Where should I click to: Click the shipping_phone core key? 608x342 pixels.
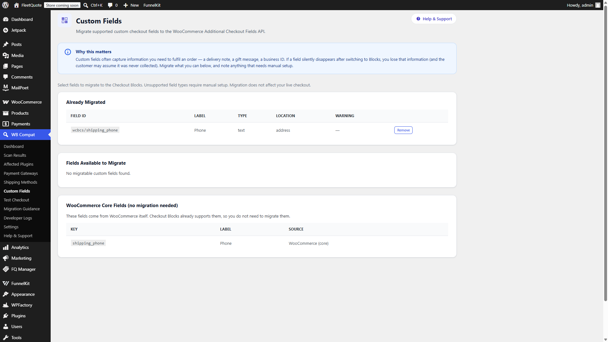[88, 243]
